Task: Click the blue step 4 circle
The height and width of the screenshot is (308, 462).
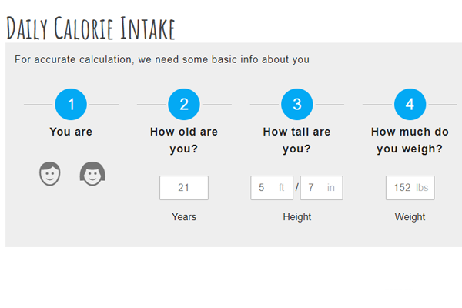Action: [x=410, y=105]
